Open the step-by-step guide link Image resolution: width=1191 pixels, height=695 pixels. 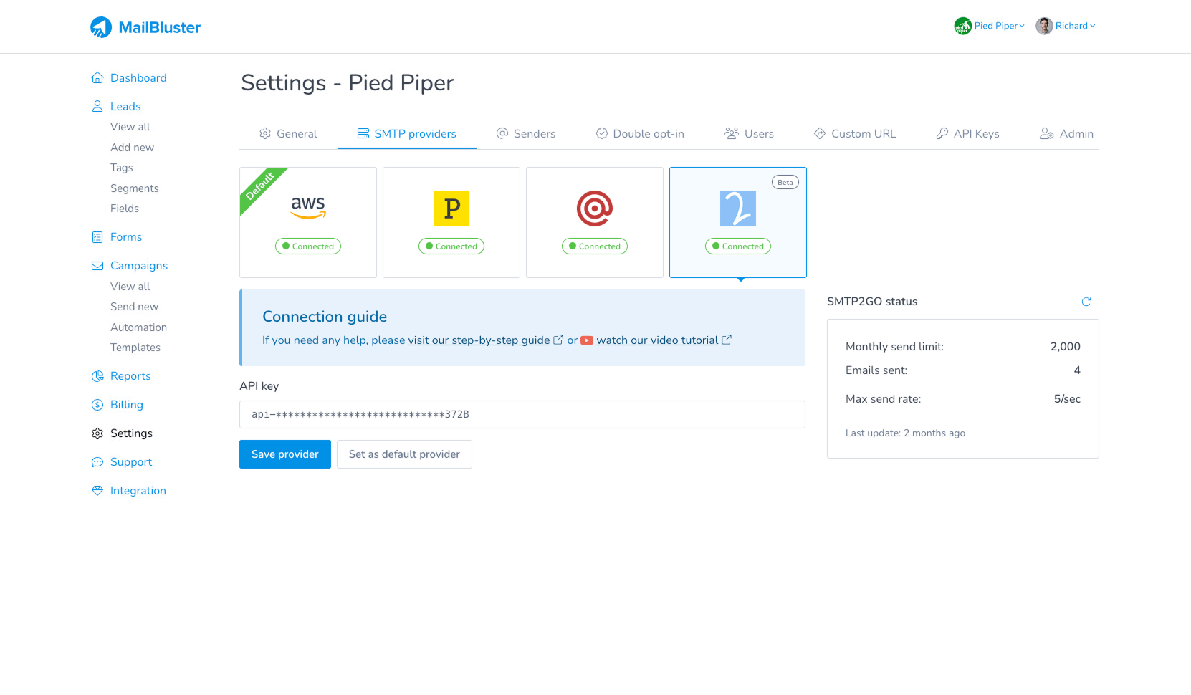[479, 340]
